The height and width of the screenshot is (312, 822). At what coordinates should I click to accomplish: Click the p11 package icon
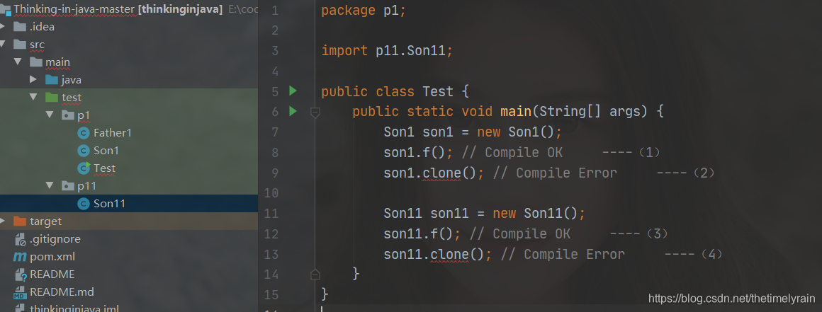[x=67, y=186]
